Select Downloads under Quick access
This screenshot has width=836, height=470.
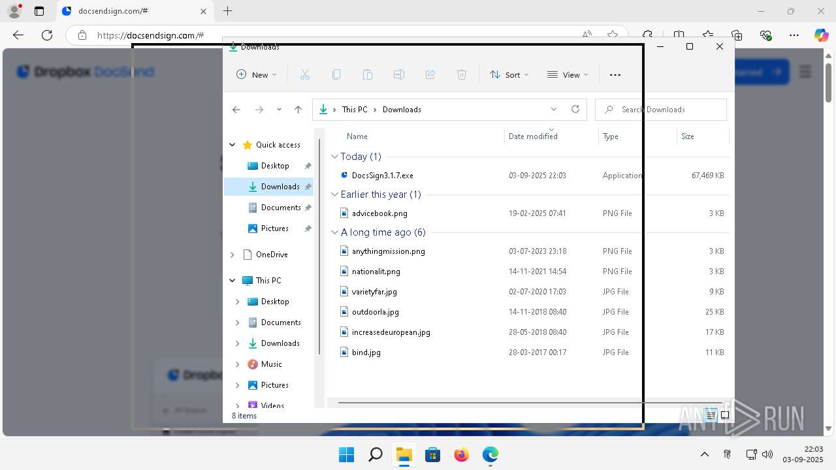click(269, 187)
